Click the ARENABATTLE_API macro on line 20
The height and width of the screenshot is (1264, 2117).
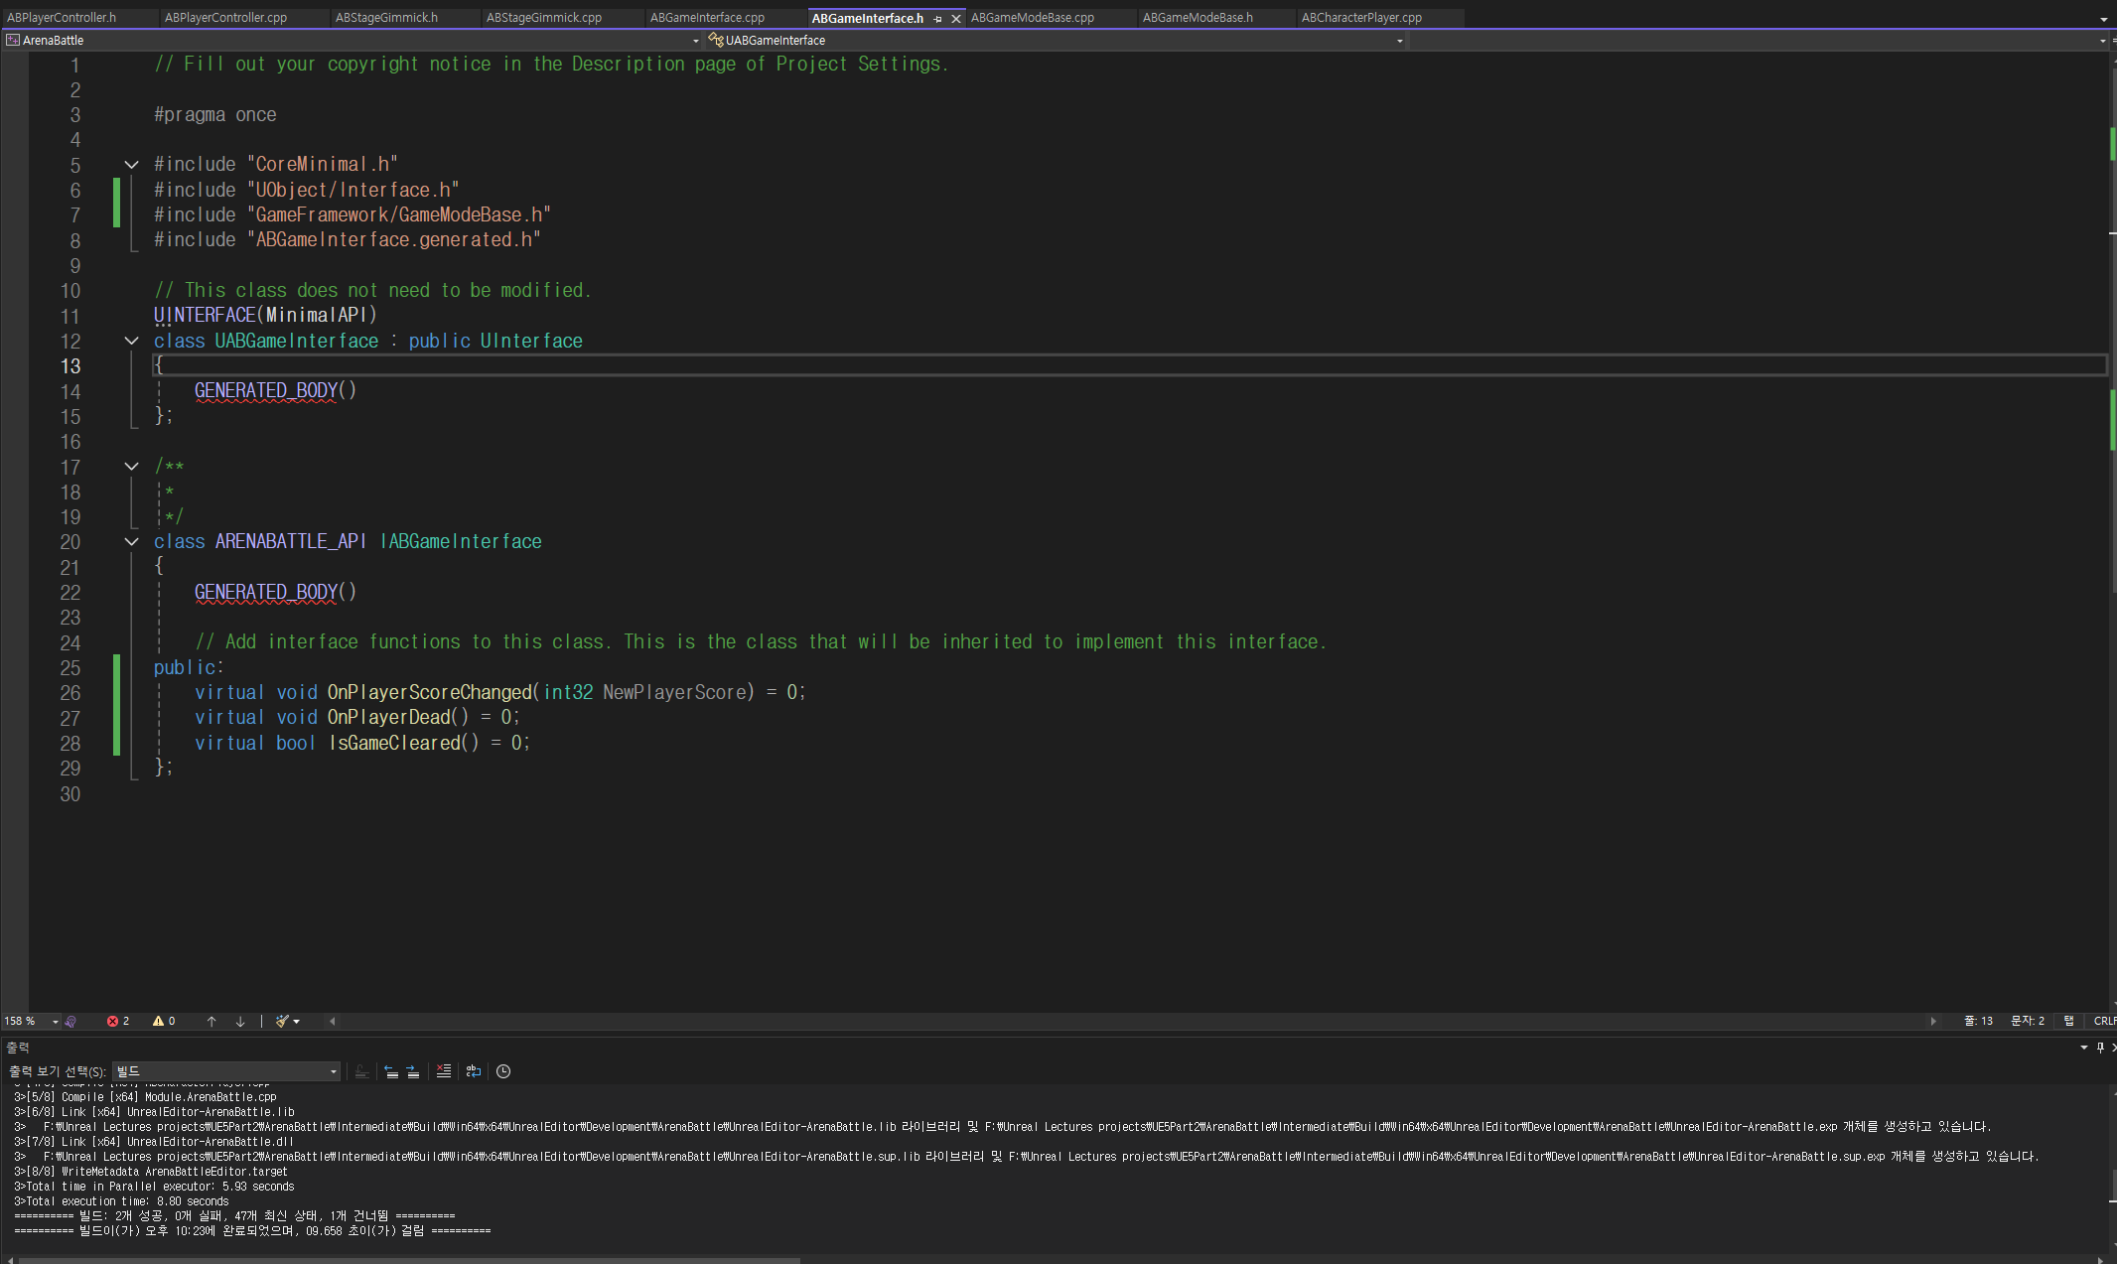tap(290, 541)
